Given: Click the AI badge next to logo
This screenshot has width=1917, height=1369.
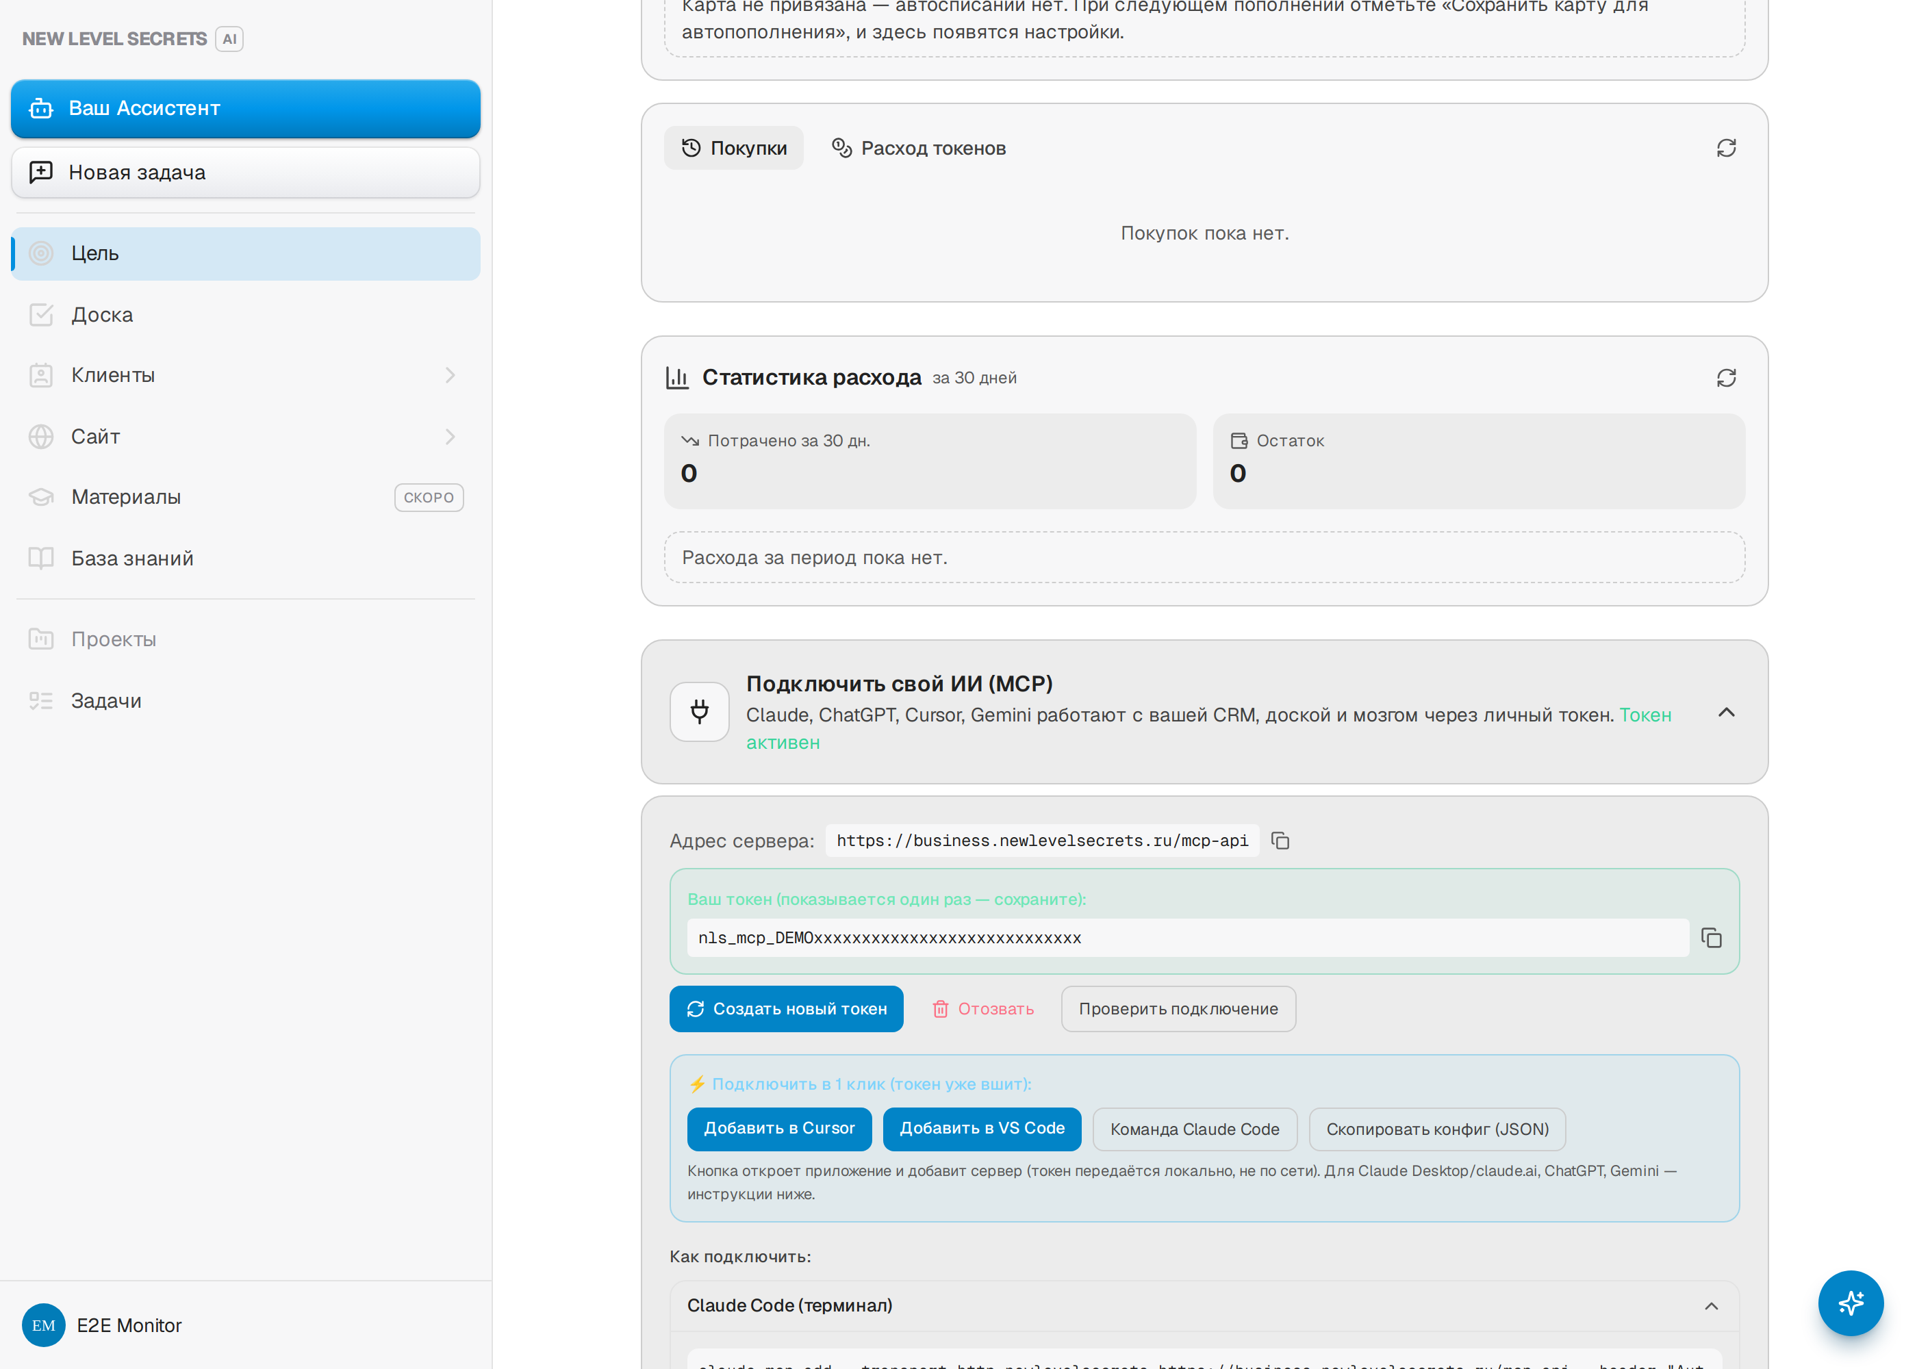Looking at the screenshot, I should (229, 39).
